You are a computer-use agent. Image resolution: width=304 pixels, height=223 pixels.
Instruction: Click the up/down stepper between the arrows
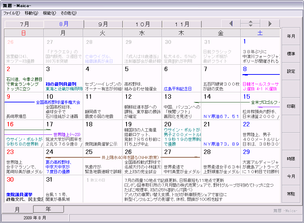click(250, 24)
